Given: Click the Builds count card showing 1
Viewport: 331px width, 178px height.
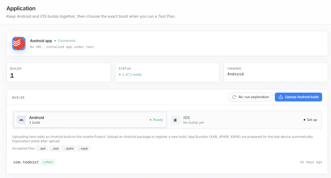Looking at the screenshot, I should (x=58, y=72).
